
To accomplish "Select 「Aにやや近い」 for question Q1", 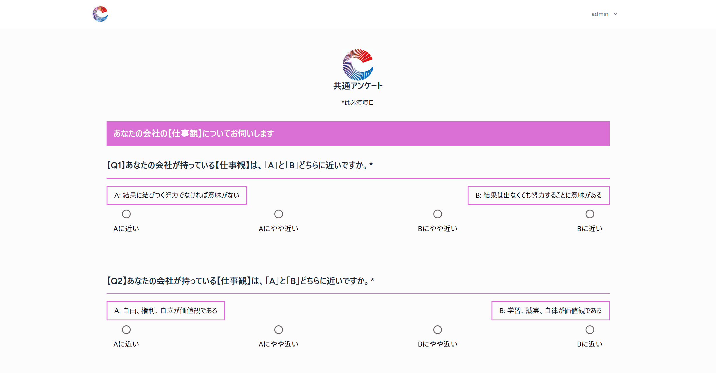I will pos(279,214).
